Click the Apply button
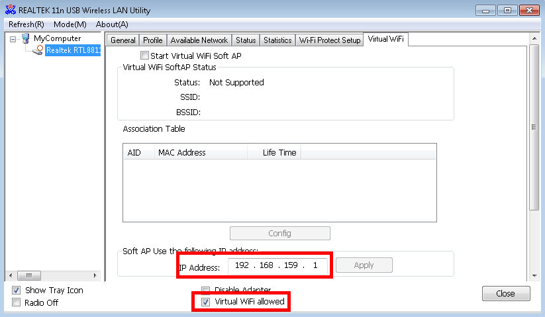The width and height of the screenshot is (545, 317). (x=364, y=265)
